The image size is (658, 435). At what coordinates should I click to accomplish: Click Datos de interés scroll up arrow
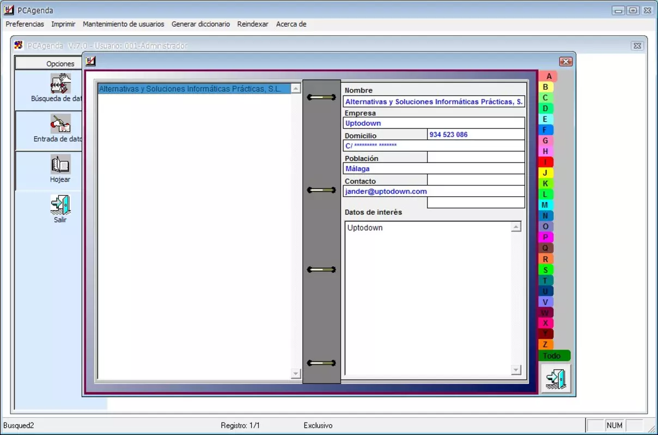click(516, 227)
